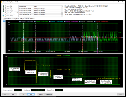Toggle CPU Core #4 Clock graph checkbox
Screen dimensions: 126x97
65,21
